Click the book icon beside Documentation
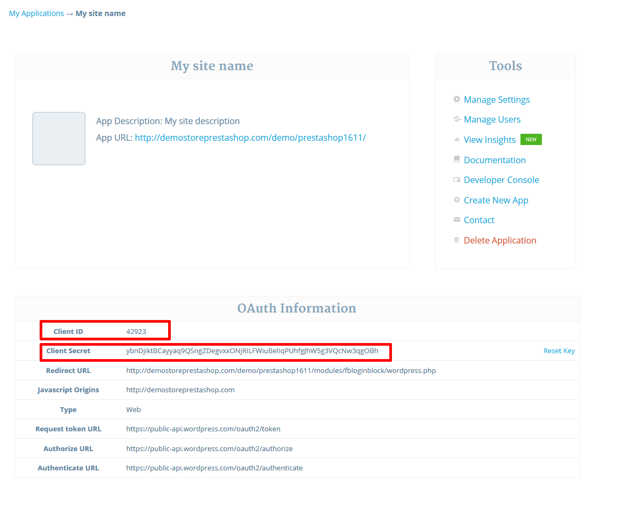This screenshot has height=510, width=619. 457,159
